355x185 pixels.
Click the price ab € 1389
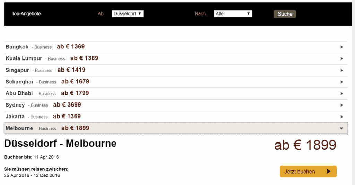(84, 58)
